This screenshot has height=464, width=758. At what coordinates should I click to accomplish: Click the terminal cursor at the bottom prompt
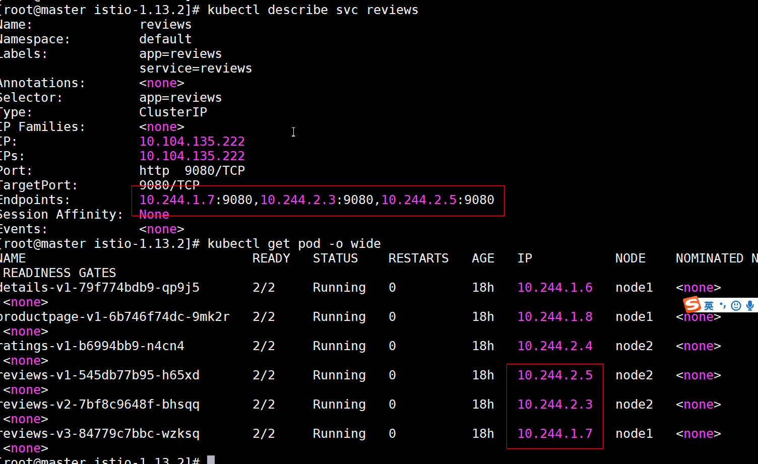[x=211, y=460]
